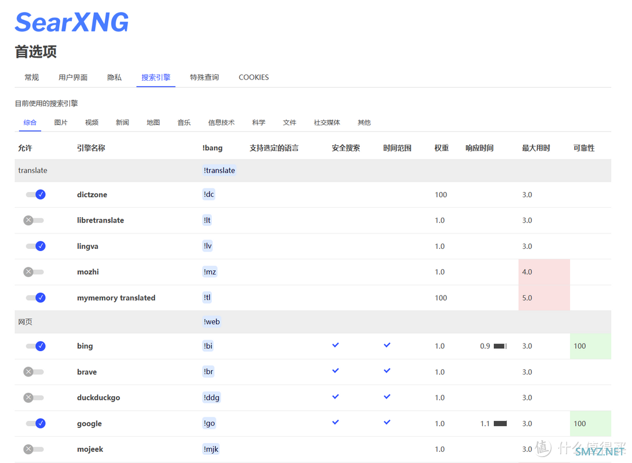Show the 科学 engine category
Screen dimensions: 632x463
pos(259,122)
